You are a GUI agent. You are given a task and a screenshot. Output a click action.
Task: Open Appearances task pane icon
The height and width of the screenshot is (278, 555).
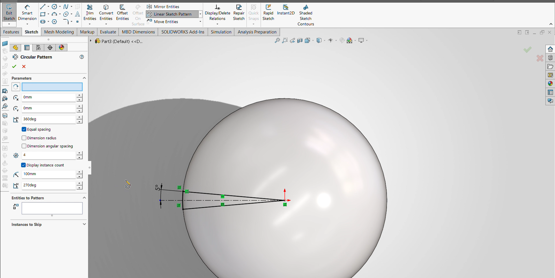pyautogui.click(x=550, y=84)
